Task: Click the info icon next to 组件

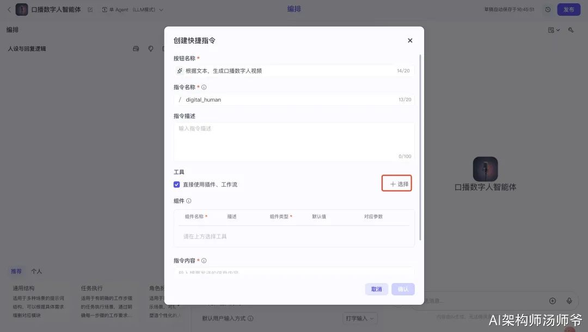Action: click(x=188, y=201)
